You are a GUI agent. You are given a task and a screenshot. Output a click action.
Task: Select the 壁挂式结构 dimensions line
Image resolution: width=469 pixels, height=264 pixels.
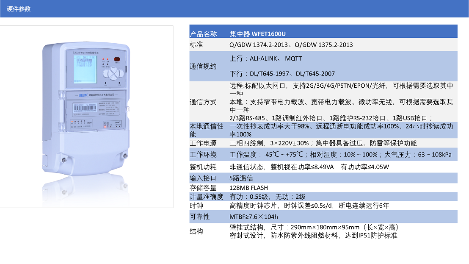point(315,227)
